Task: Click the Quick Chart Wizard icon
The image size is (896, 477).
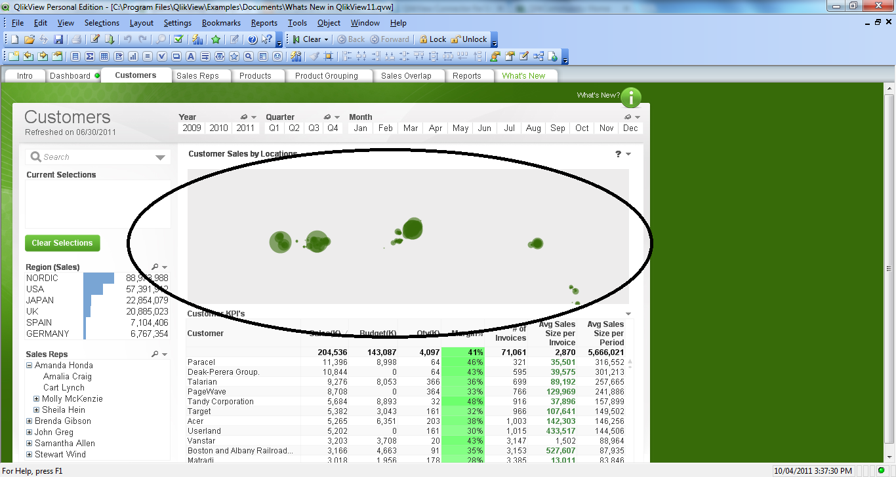Action: click(197, 39)
